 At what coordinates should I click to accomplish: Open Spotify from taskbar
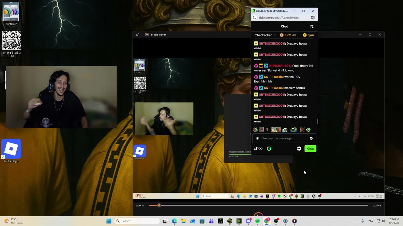click(258, 221)
